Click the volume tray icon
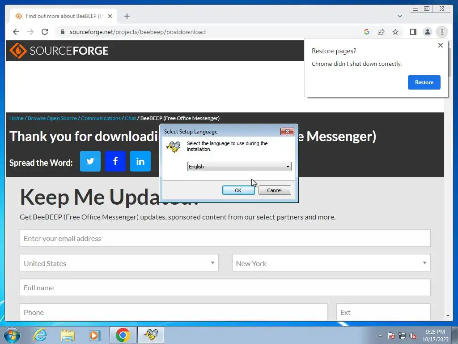 pos(413,335)
